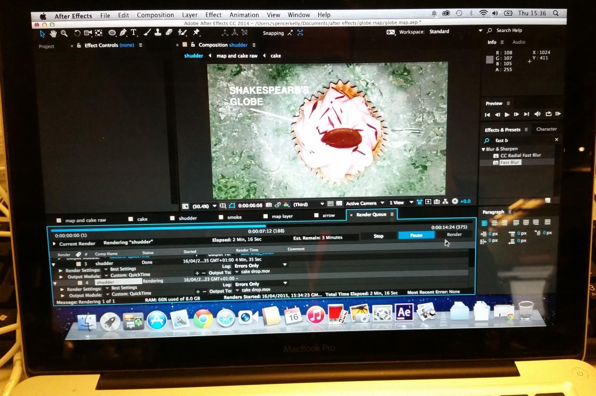Select the Pan Behind anchor point tool
The width and height of the screenshot is (596, 396).
[x=99, y=33]
